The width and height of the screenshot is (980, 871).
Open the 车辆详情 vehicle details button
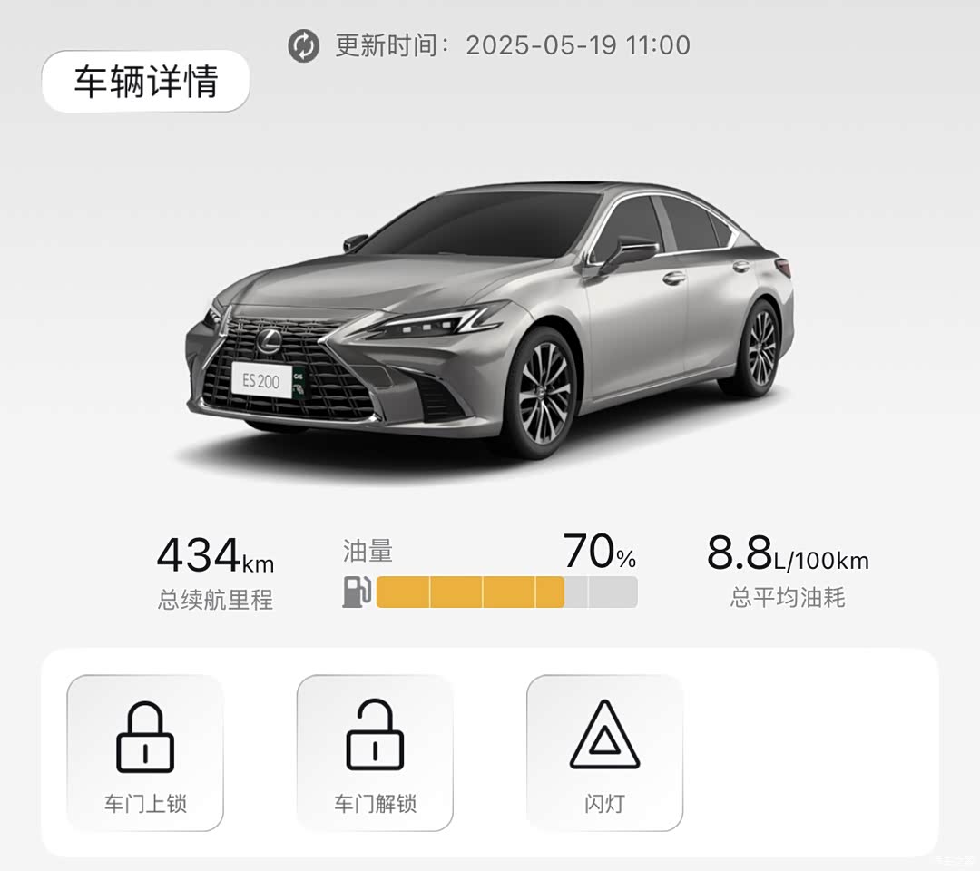[145, 82]
